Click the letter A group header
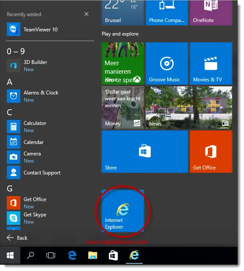 click(x=9, y=82)
